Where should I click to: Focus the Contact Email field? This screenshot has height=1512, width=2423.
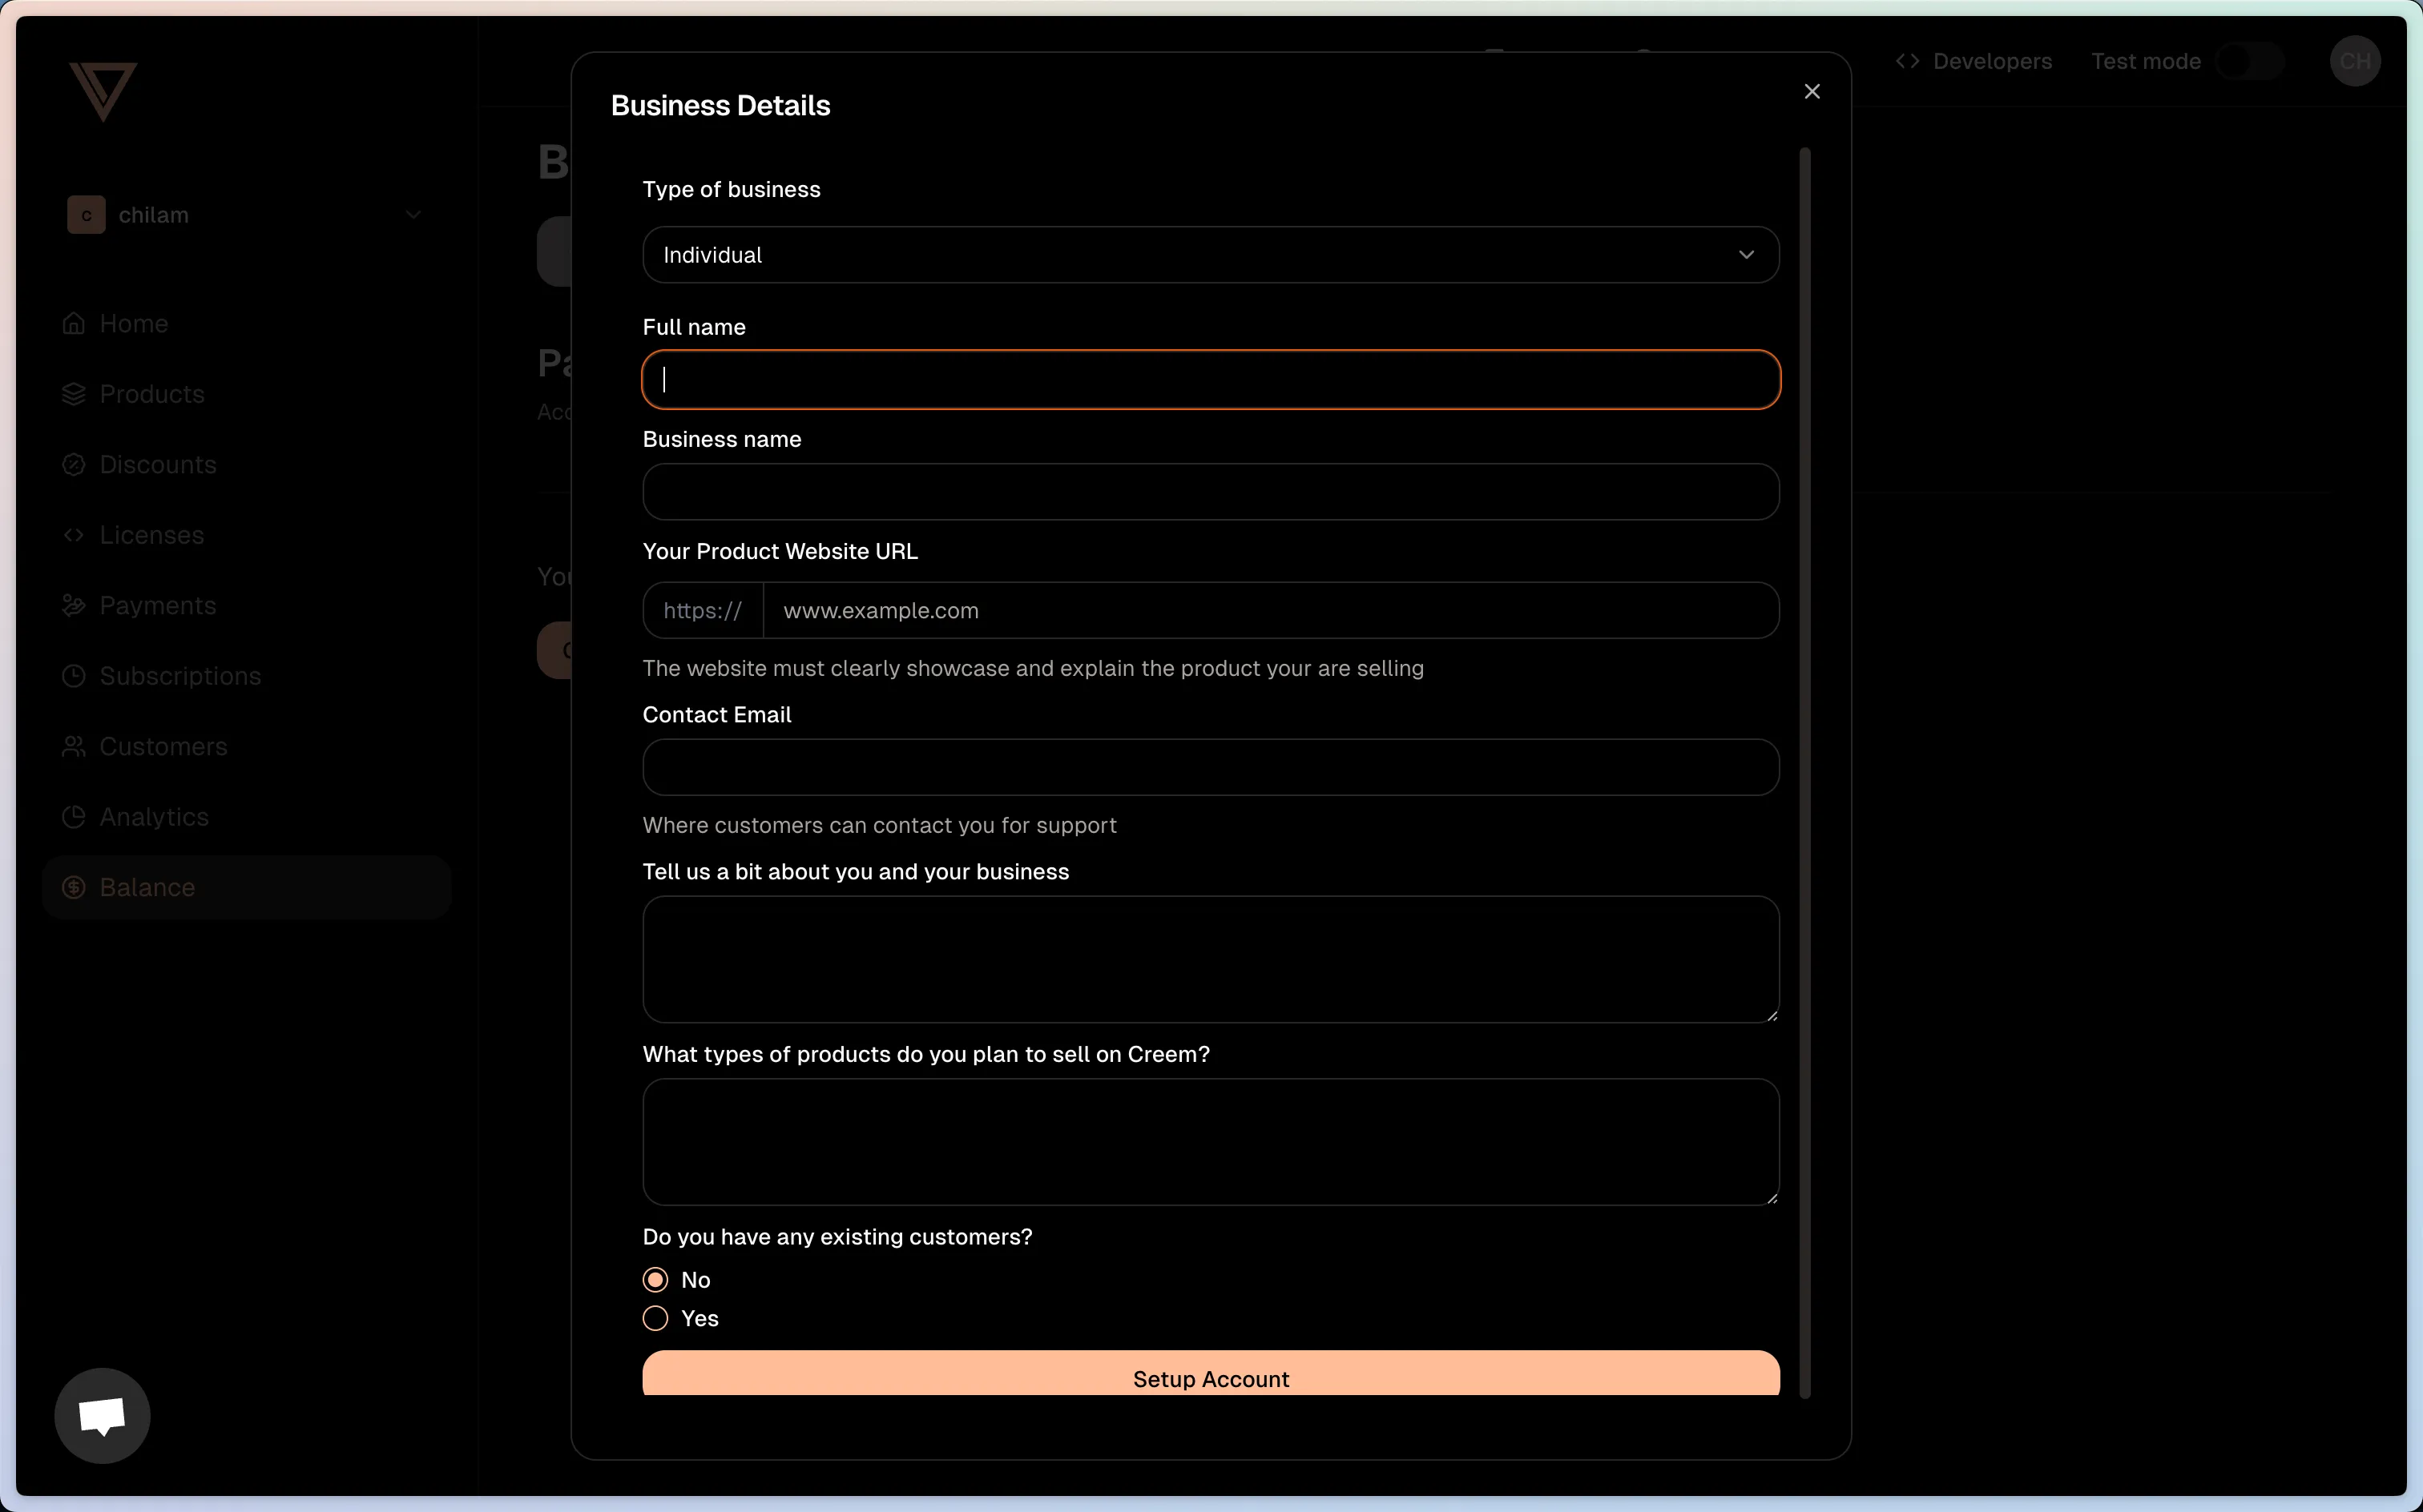(1211, 767)
